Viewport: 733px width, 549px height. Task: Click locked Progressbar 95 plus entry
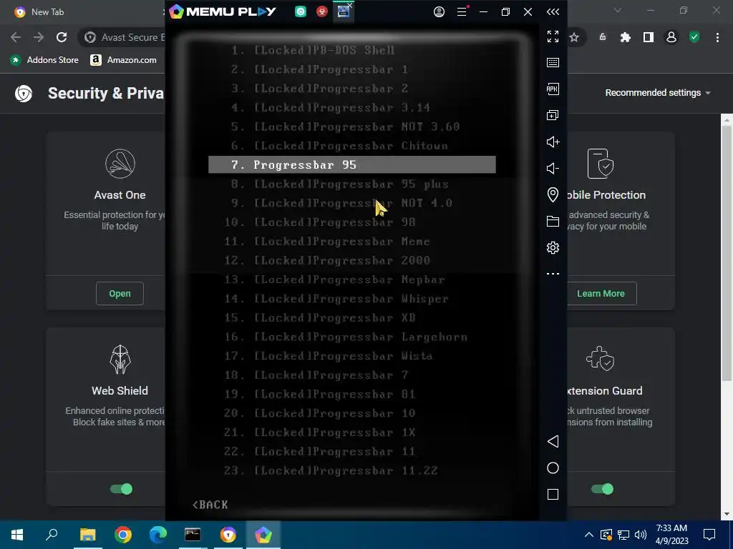pyautogui.click(x=340, y=184)
